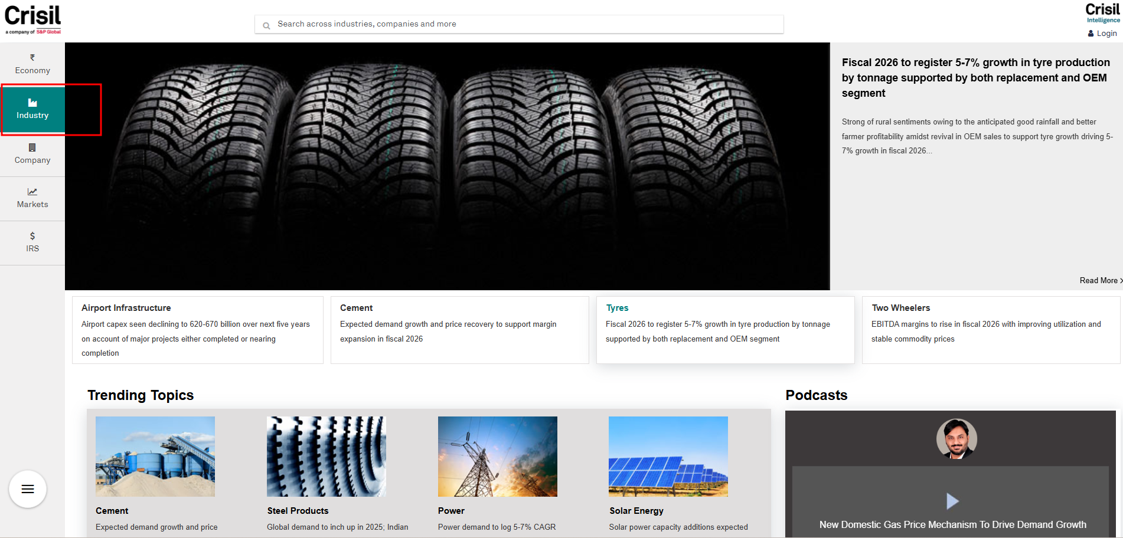Select the Tyres headline card

[x=725, y=330]
